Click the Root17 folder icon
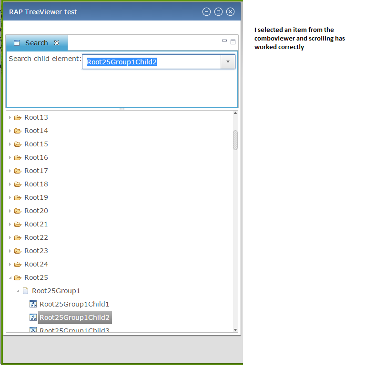This screenshot has width=385, height=368. click(x=18, y=171)
